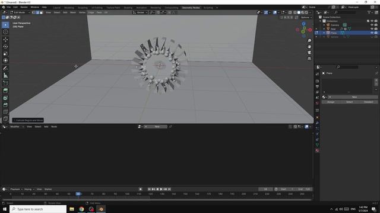
Task: Open the Tool settings properties tab
Action: [317, 74]
